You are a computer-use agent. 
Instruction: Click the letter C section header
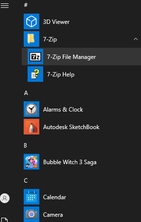pos(26,181)
